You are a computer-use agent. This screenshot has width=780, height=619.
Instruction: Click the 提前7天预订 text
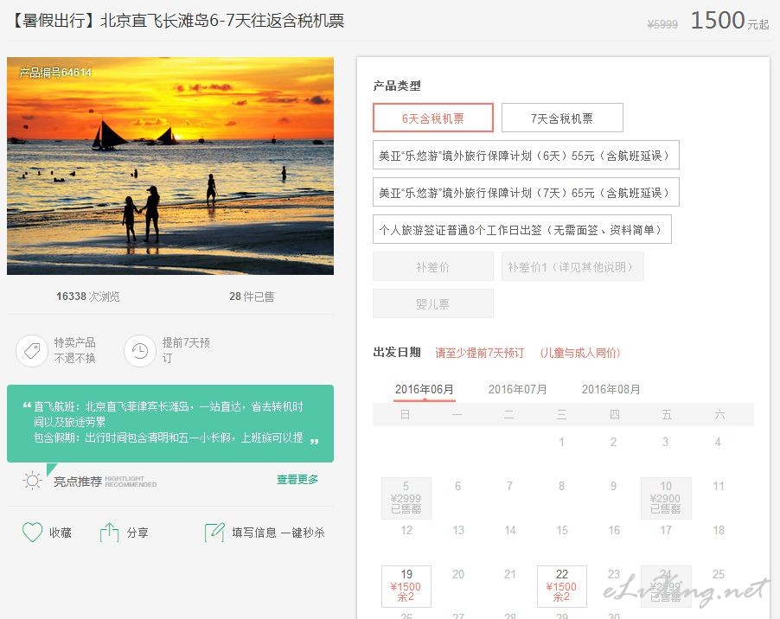tap(186, 350)
